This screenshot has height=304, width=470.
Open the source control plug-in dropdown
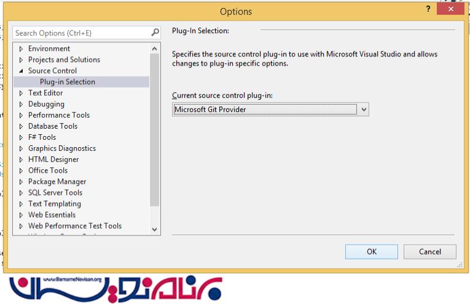click(x=364, y=110)
